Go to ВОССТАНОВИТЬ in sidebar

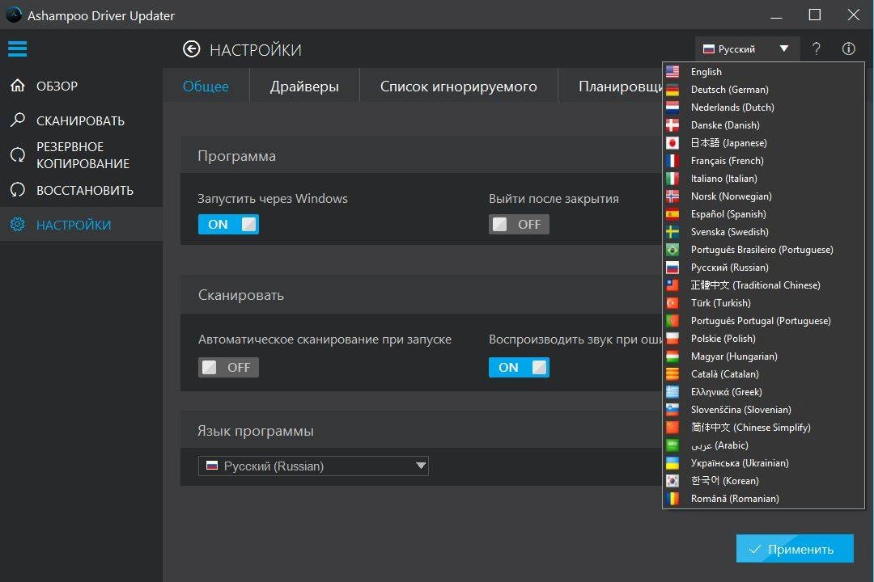[x=82, y=190]
